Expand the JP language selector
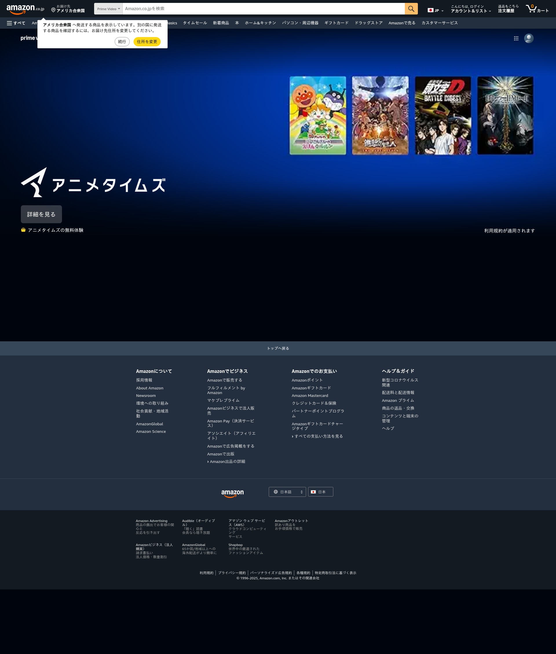 tap(436, 10)
